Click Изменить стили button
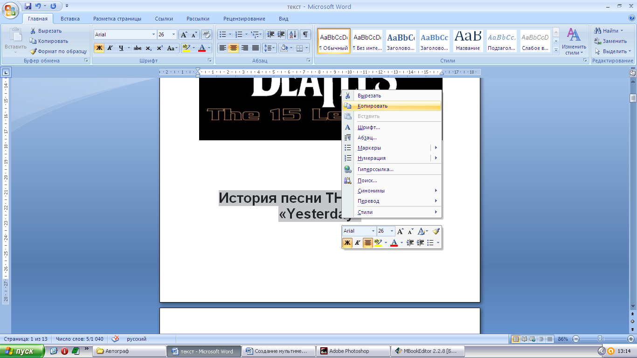Viewport: 637px width, 358px height. pyautogui.click(x=574, y=42)
